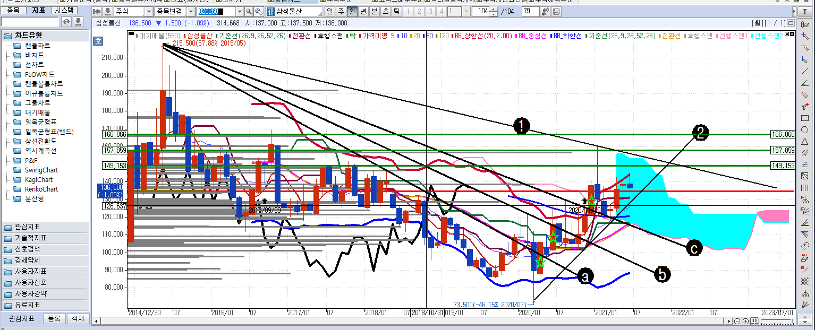This screenshot has width=815, height=330.
Task: Click the search magnifier icon beside stock code
Action: pos(249,12)
